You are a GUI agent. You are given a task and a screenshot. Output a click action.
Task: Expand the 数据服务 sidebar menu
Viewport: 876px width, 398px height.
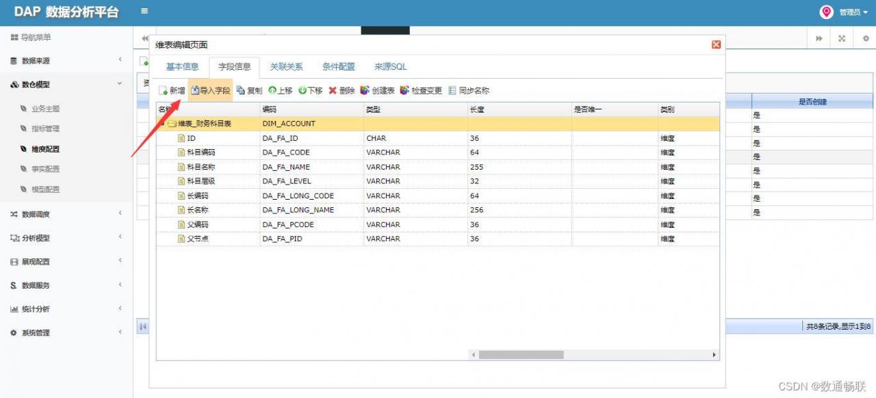(66, 285)
